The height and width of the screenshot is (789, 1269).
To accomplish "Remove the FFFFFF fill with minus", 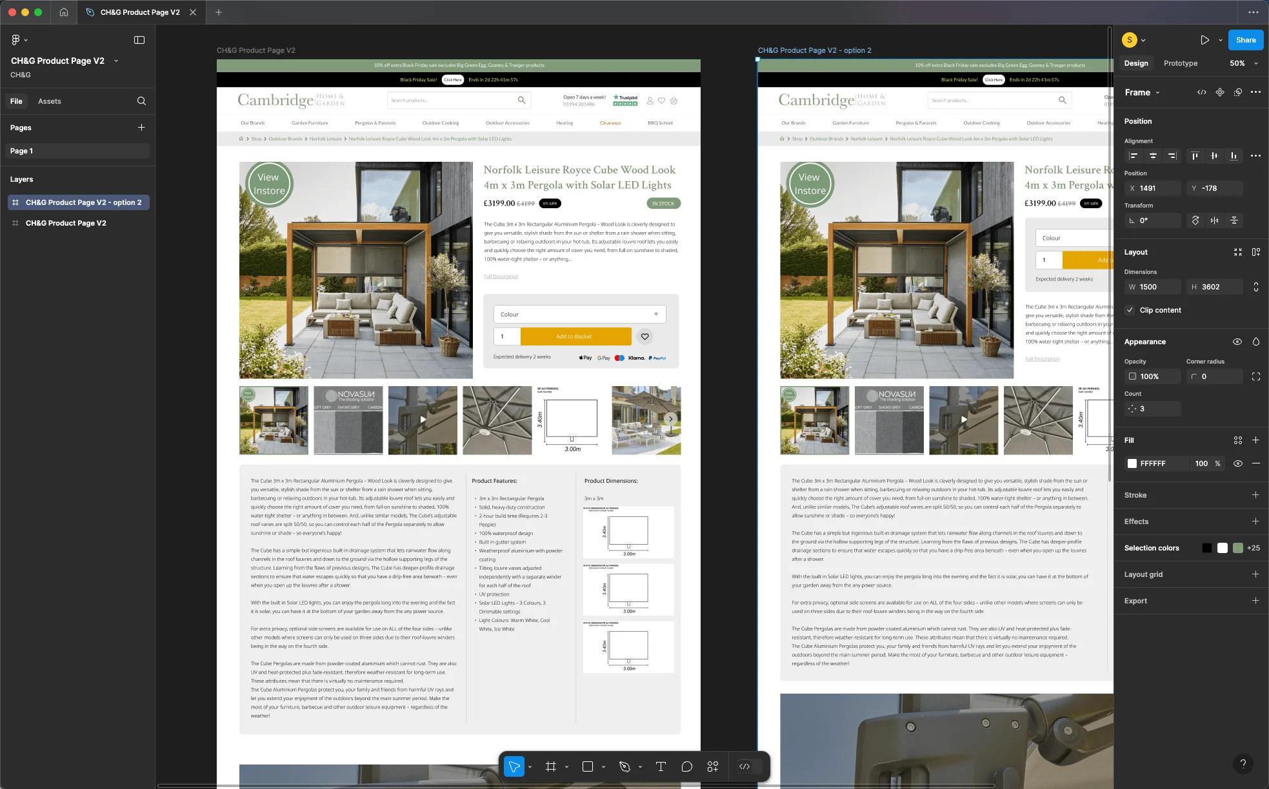I will coord(1255,463).
